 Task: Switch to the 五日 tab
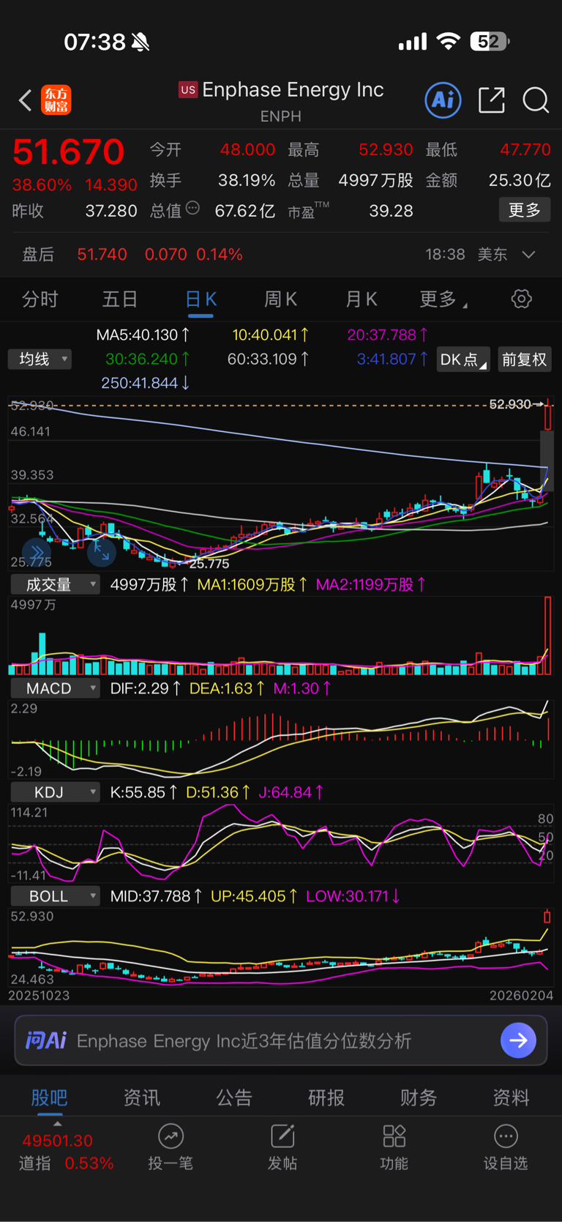[x=120, y=299]
